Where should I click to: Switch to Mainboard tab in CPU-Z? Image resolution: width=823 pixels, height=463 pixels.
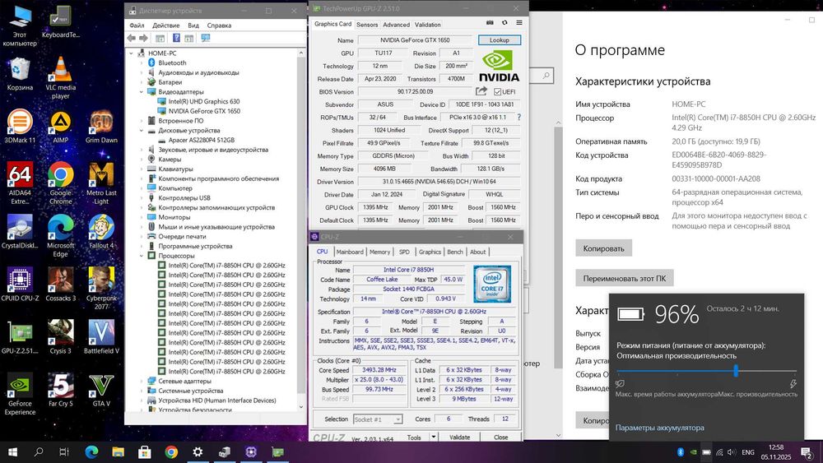350,252
